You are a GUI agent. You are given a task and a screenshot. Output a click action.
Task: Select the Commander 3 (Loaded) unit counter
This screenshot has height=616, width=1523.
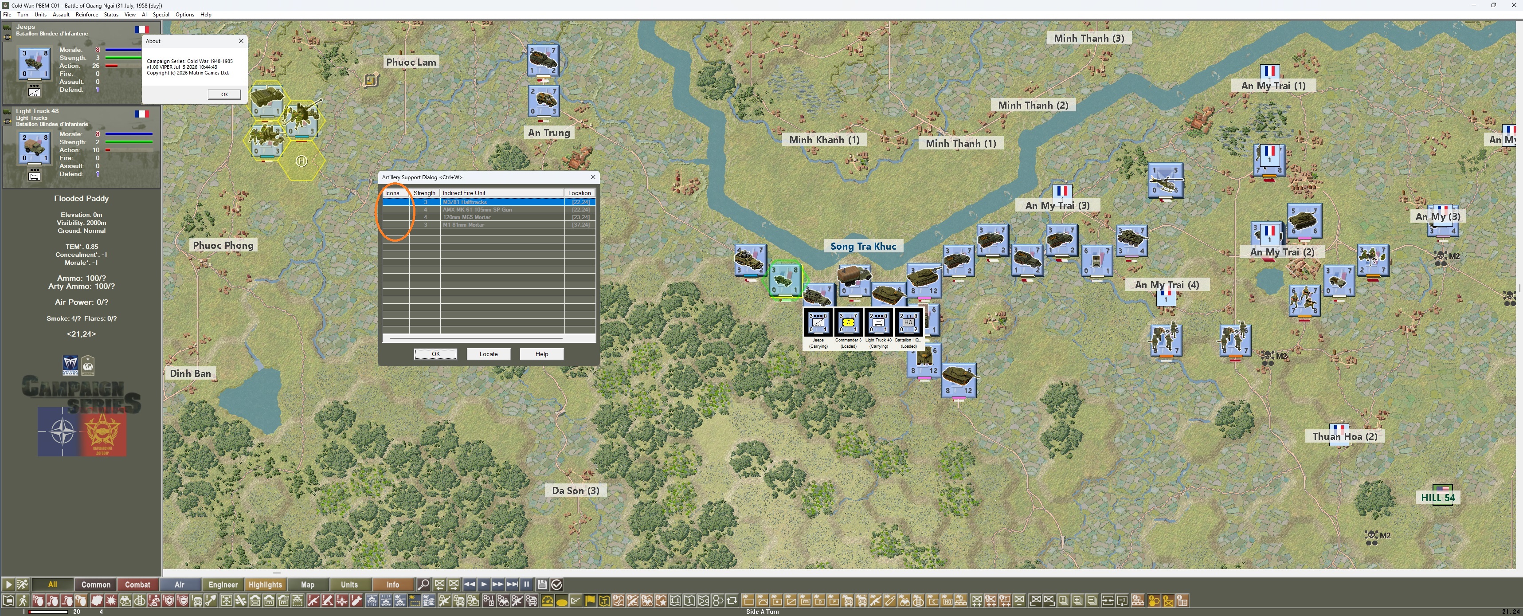(848, 323)
